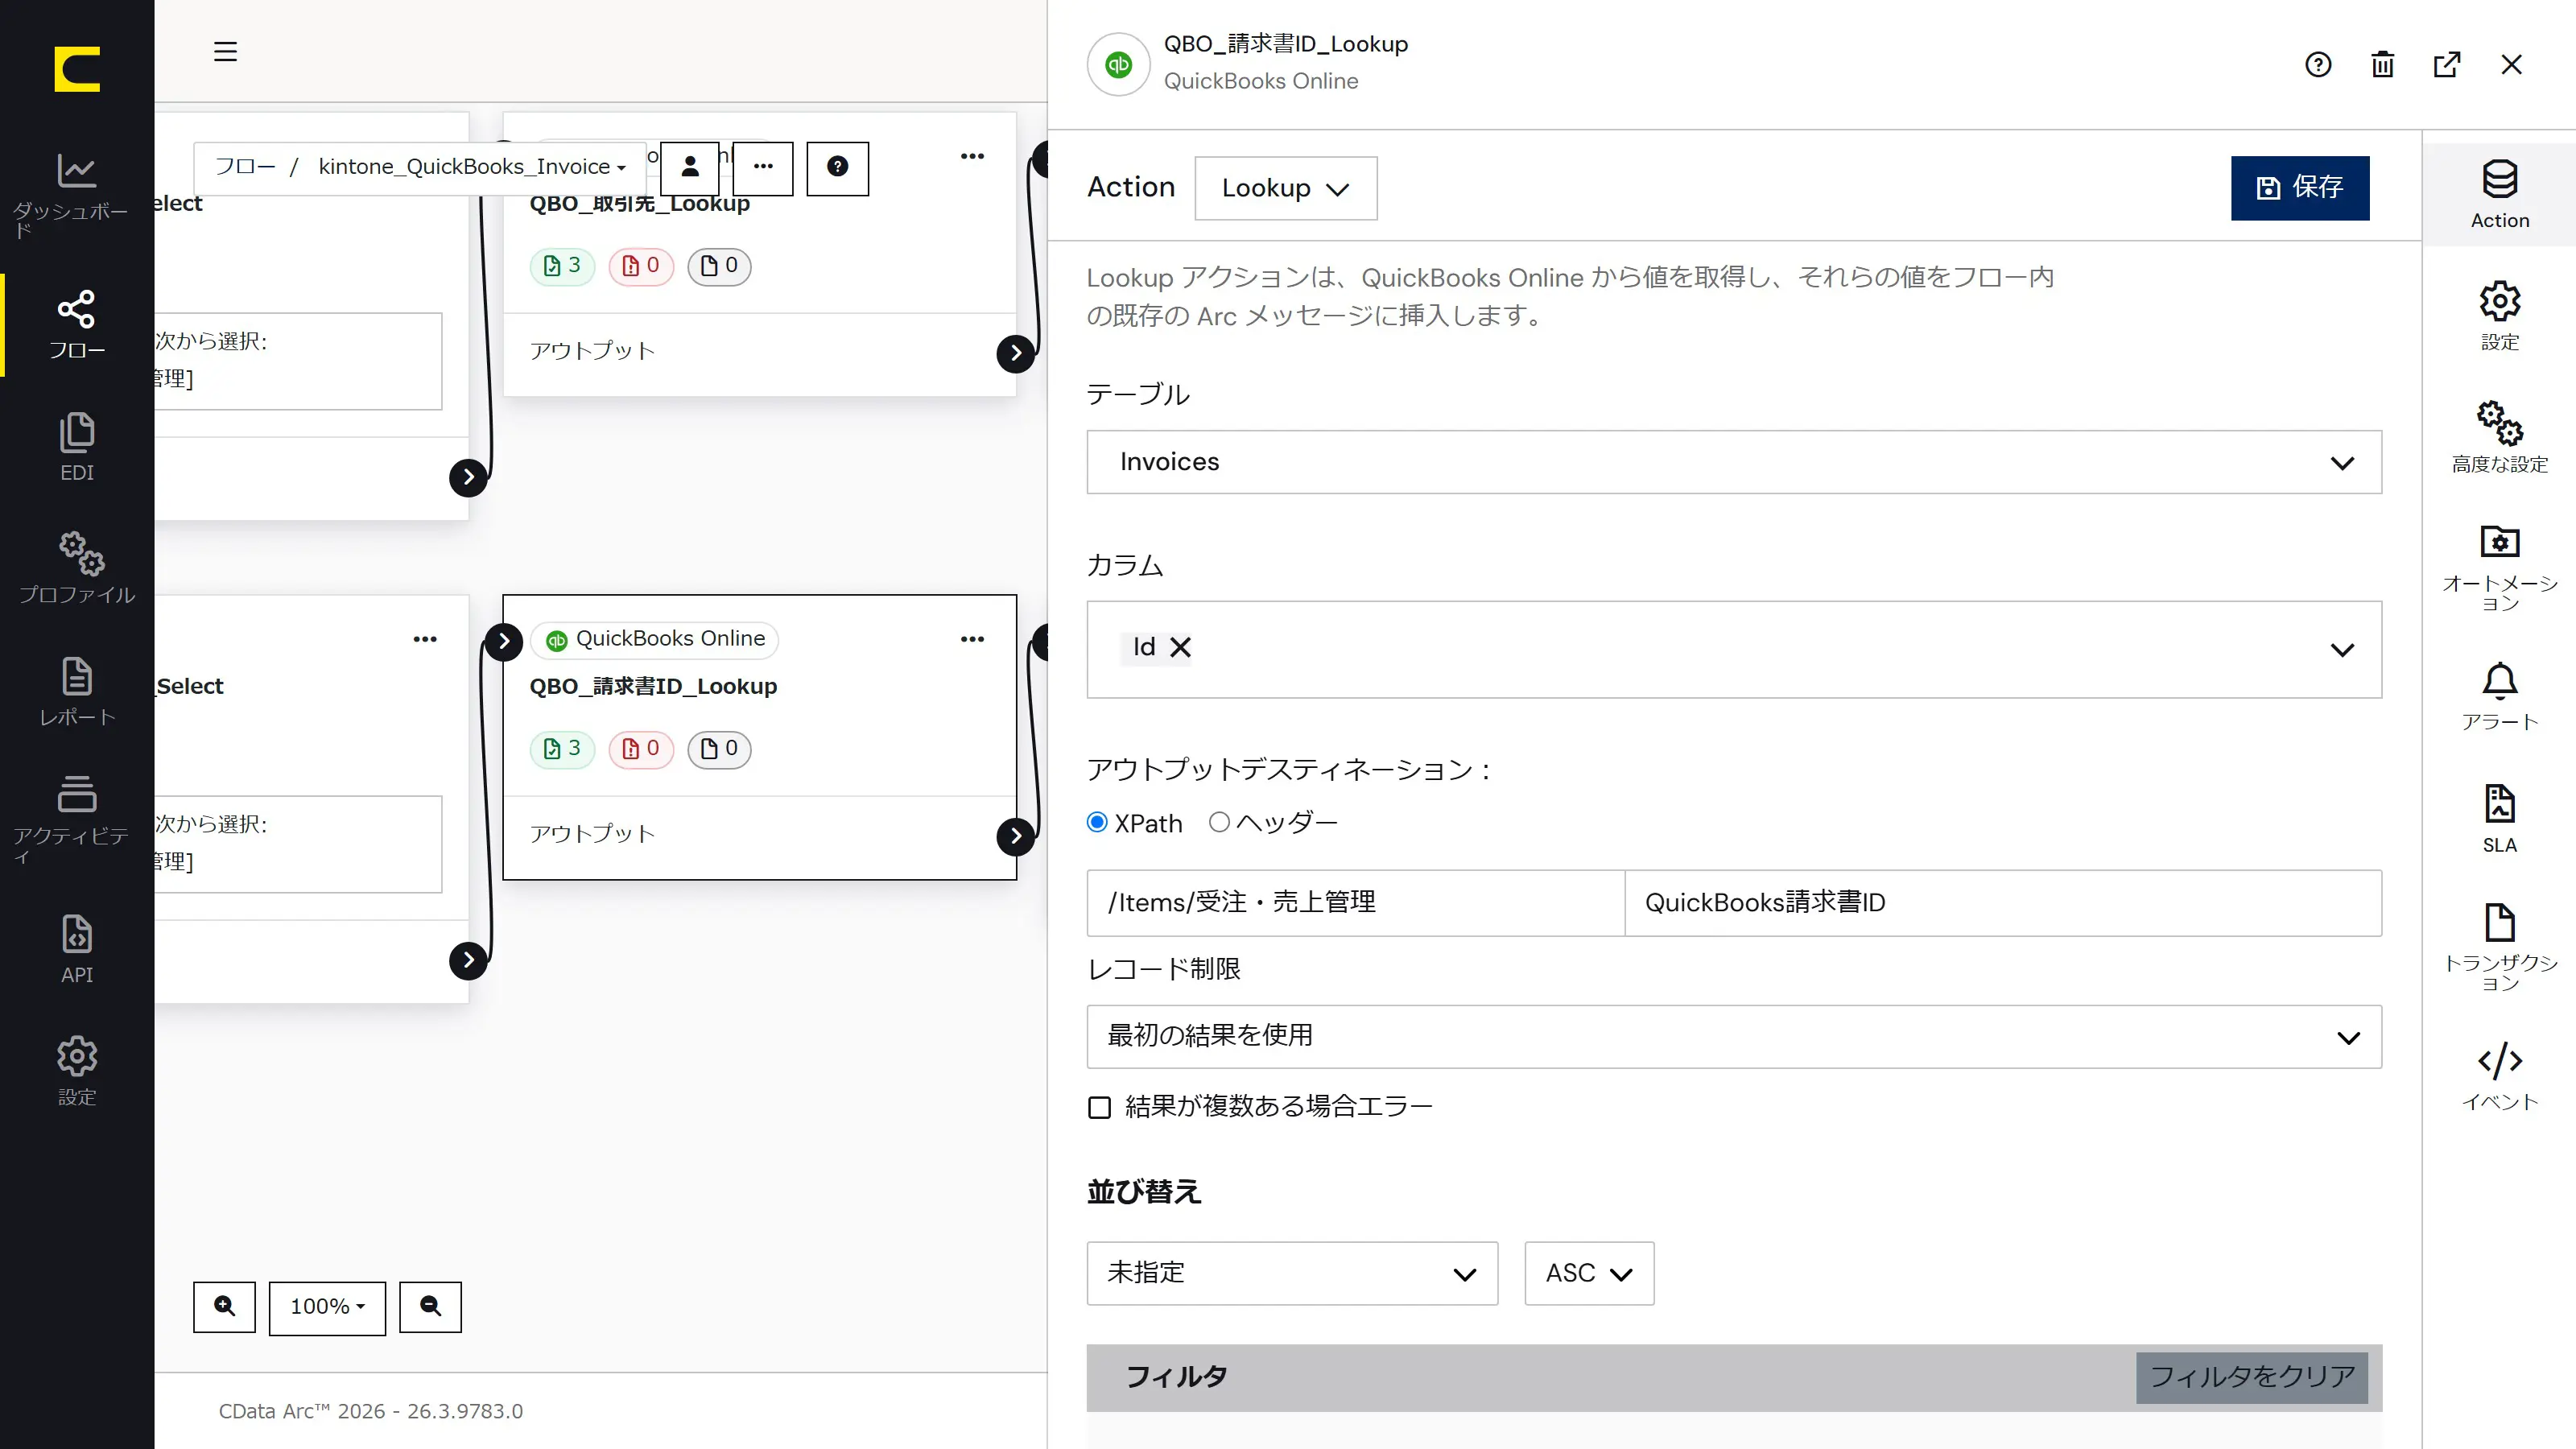
Task: Check 結果が複数ある場合エラー checkbox
Action: 1099,1107
